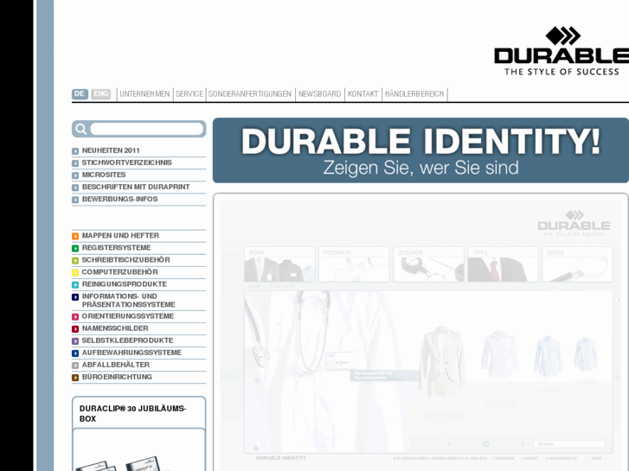
Task: Switch language to DE
Action: click(80, 94)
